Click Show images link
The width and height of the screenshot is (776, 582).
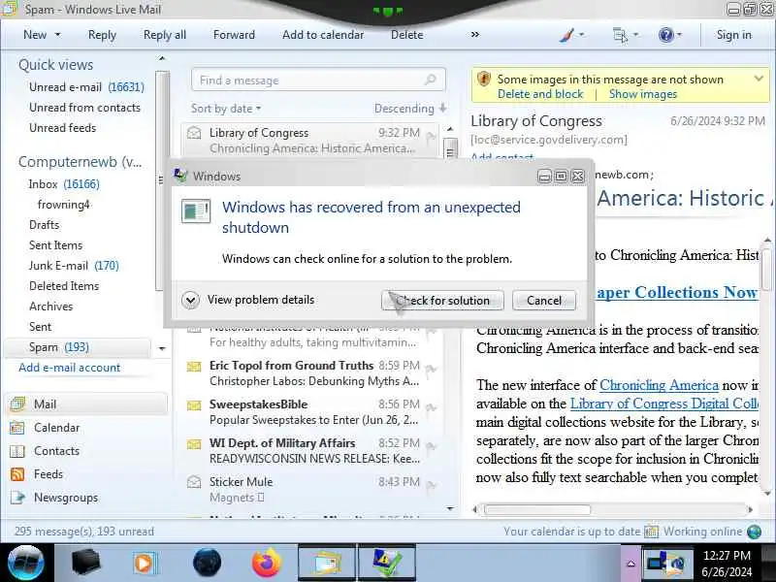tap(643, 94)
